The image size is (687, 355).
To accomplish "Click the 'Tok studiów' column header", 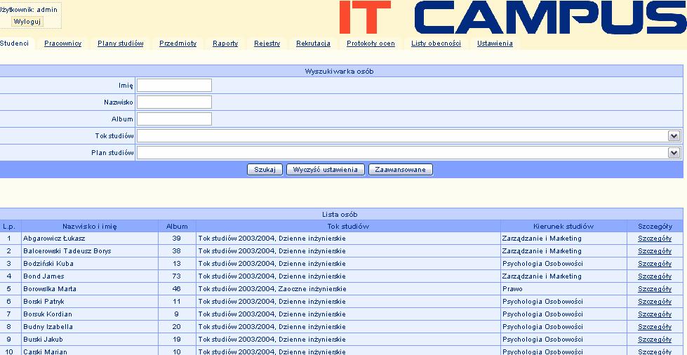I will [348, 226].
